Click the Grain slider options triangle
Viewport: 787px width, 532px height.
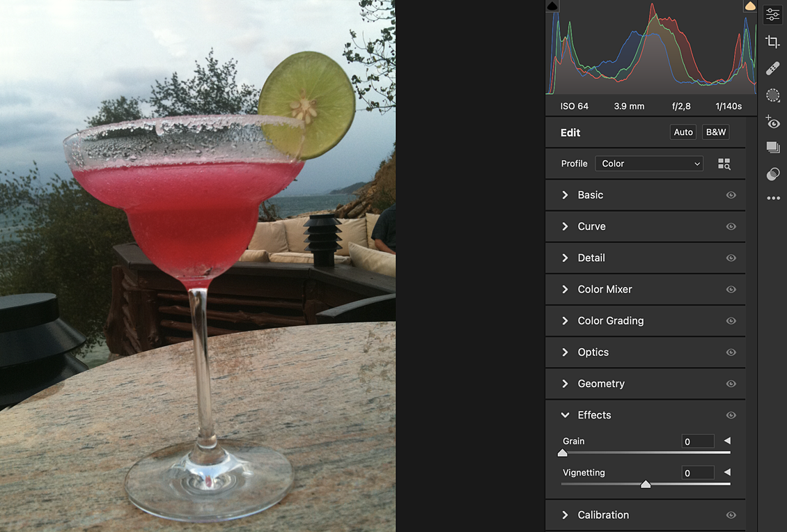click(x=727, y=441)
